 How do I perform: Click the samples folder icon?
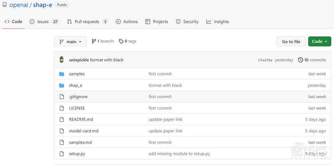[61, 74]
